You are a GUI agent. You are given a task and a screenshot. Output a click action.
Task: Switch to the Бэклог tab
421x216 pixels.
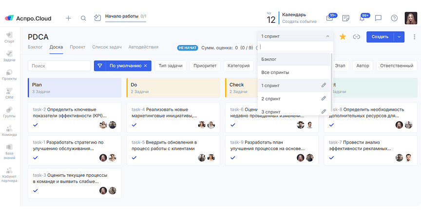point(35,47)
